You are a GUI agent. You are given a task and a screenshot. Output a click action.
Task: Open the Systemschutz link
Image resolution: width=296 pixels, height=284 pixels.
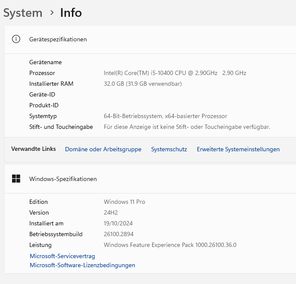(169, 149)
